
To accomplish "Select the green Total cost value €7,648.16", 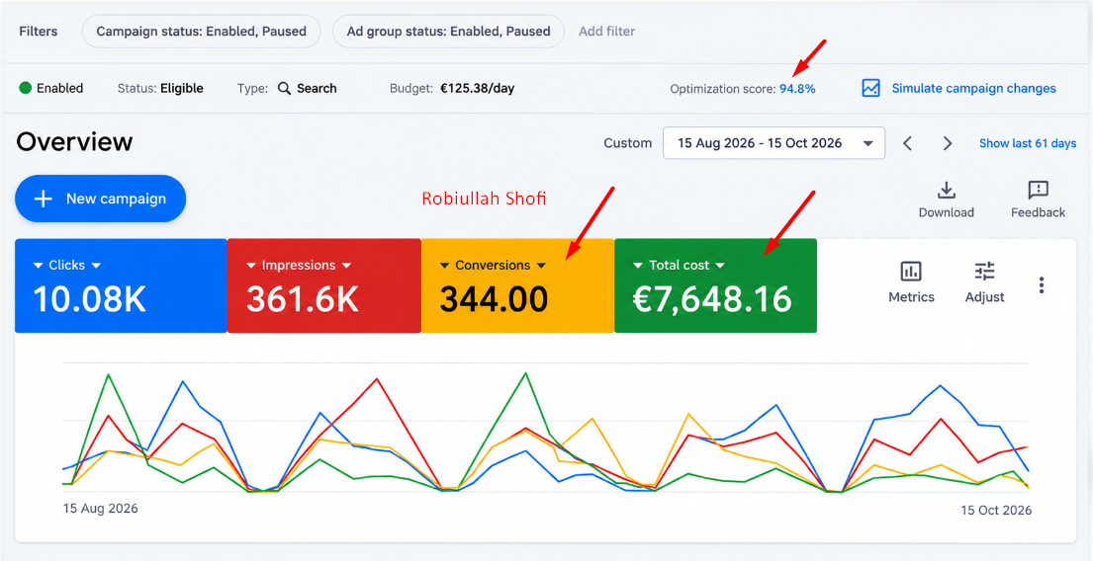I will point(712,298).
